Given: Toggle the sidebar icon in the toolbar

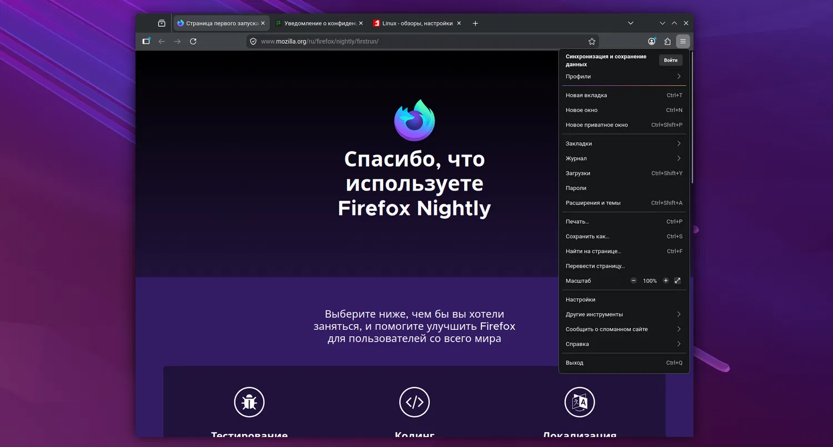Looking at the screenshot, I should pyautogui.click(x=147, y=41).
